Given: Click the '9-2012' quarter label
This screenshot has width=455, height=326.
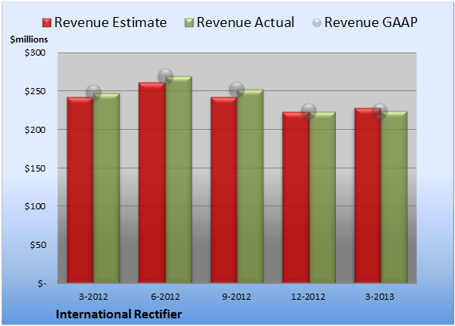Looking at the screenshot, I should pyautogui.click(x=237, y=297).
